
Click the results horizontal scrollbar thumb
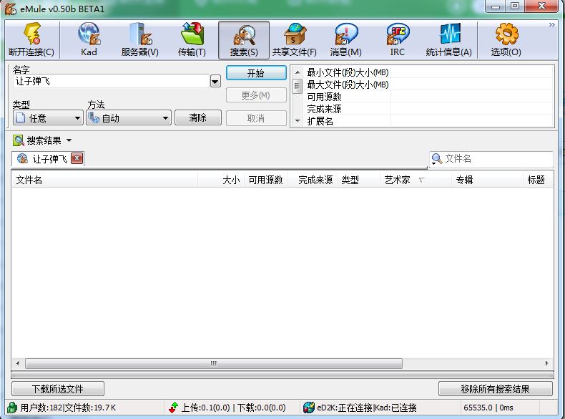pyautogui.click(x=214, y=363)
